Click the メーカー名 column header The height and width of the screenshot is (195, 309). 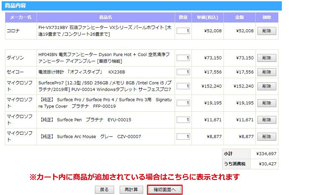tap(21, 17)
